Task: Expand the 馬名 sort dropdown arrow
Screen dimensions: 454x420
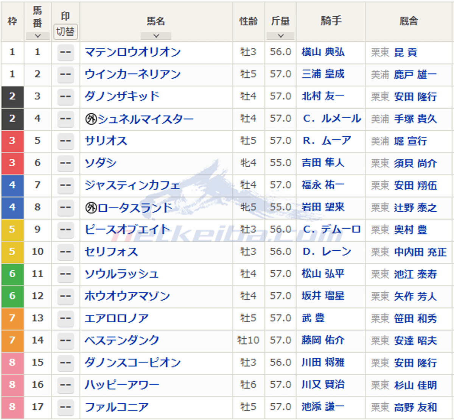Action: click(156, 36)
